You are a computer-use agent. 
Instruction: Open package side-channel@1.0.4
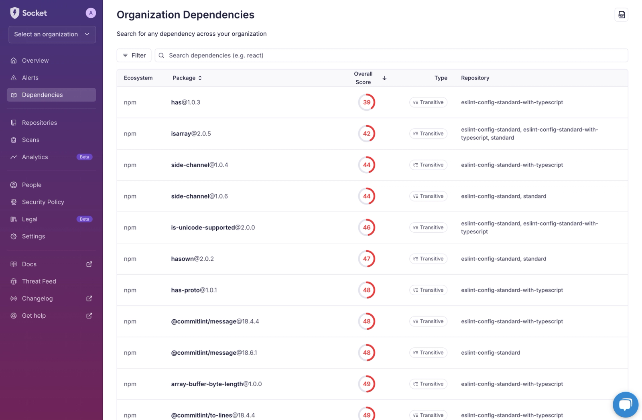tap(199, 165)
